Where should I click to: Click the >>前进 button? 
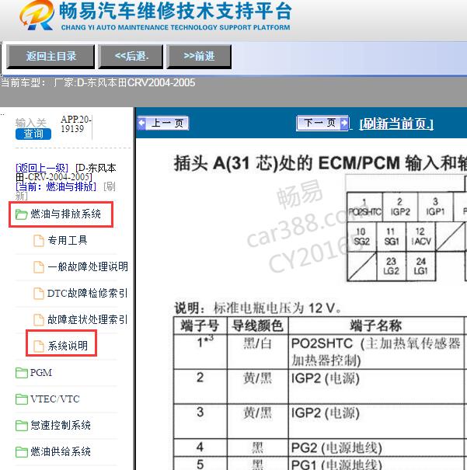click(199, 57)
